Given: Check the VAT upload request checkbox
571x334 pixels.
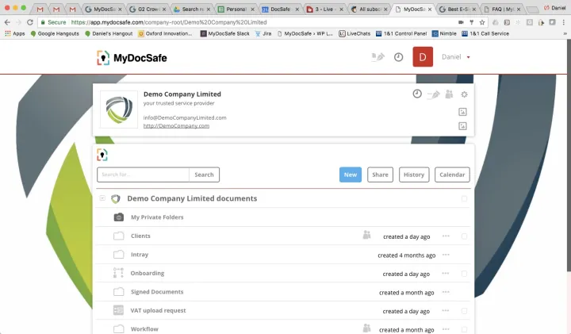Looking at the screenshot, I should pyautogui.click(x=464, y=311).
